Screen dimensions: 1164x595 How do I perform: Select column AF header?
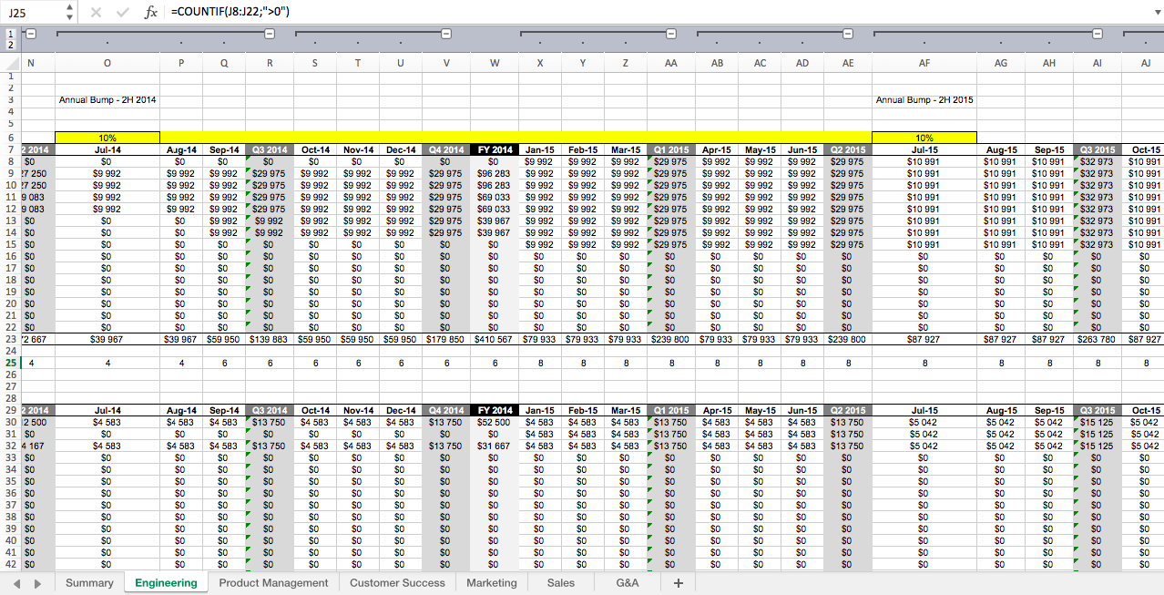pos(924,63)
